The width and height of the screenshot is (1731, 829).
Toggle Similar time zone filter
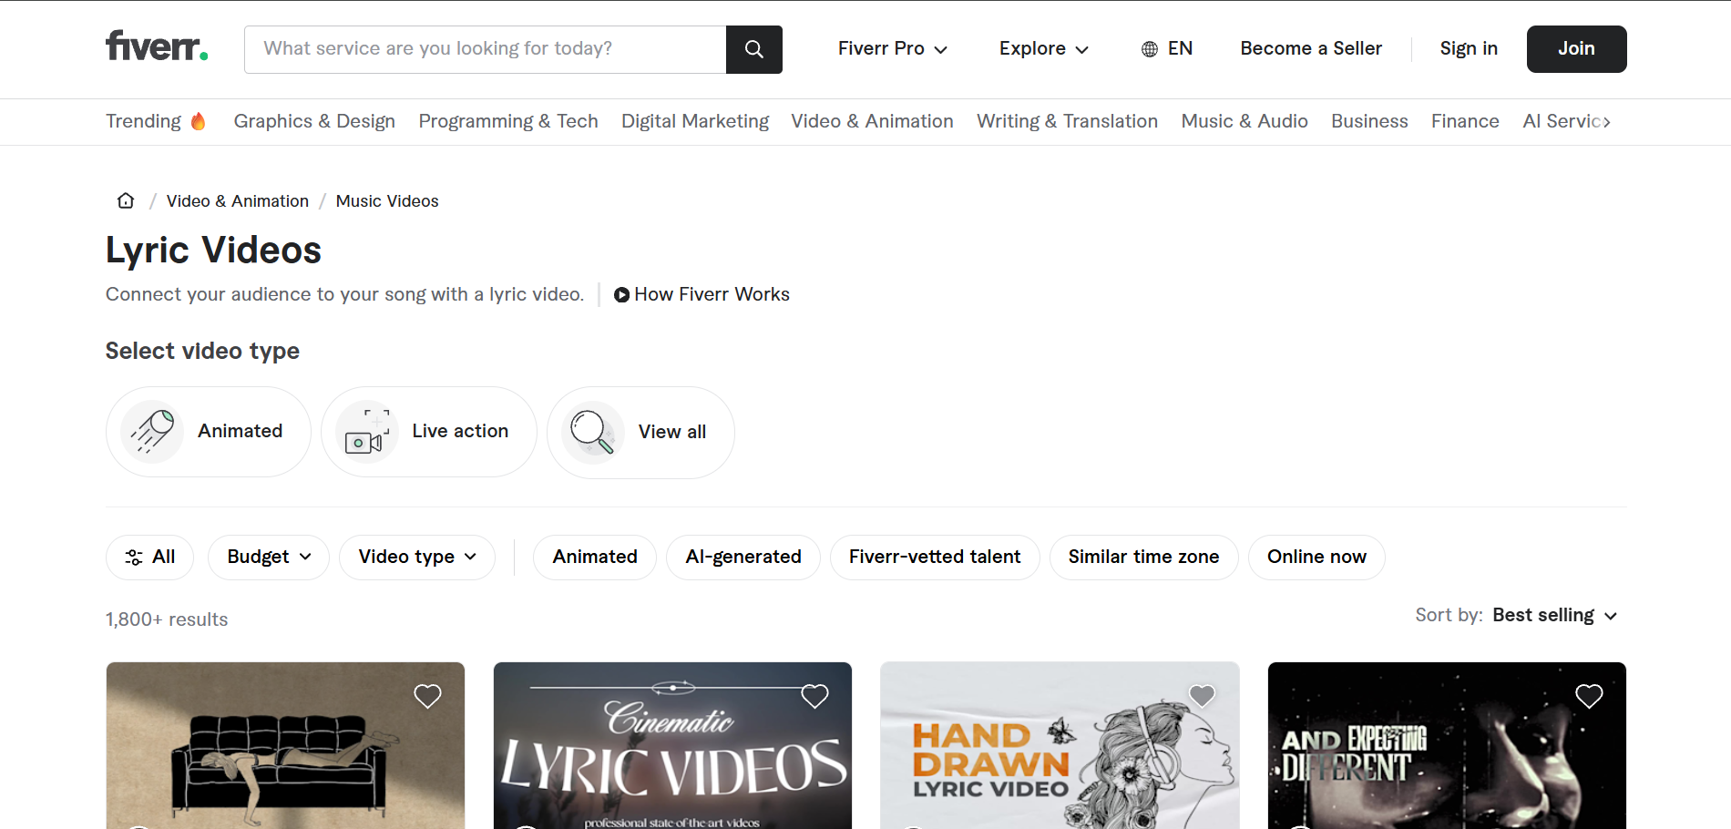[x=1143, y=558]
